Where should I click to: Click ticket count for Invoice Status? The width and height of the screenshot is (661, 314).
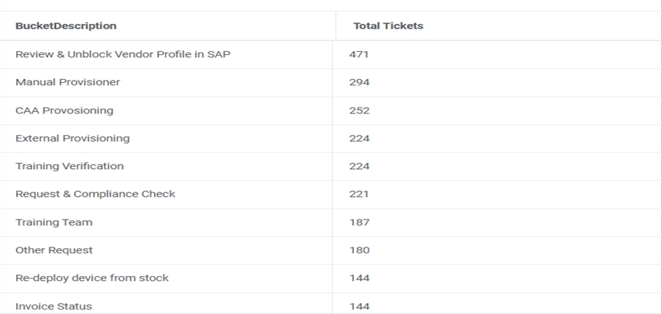tap(359, 306)
